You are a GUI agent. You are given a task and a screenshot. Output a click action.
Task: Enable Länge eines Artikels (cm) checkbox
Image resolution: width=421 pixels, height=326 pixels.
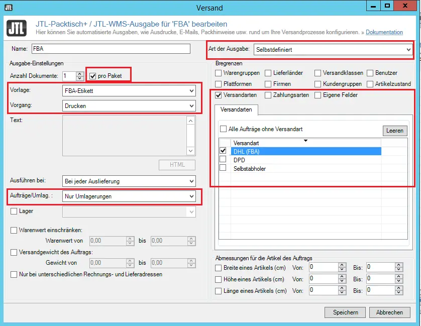(218, 291)
